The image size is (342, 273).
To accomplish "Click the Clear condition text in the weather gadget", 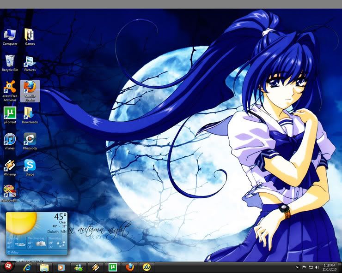I will [x=63, y=222].
